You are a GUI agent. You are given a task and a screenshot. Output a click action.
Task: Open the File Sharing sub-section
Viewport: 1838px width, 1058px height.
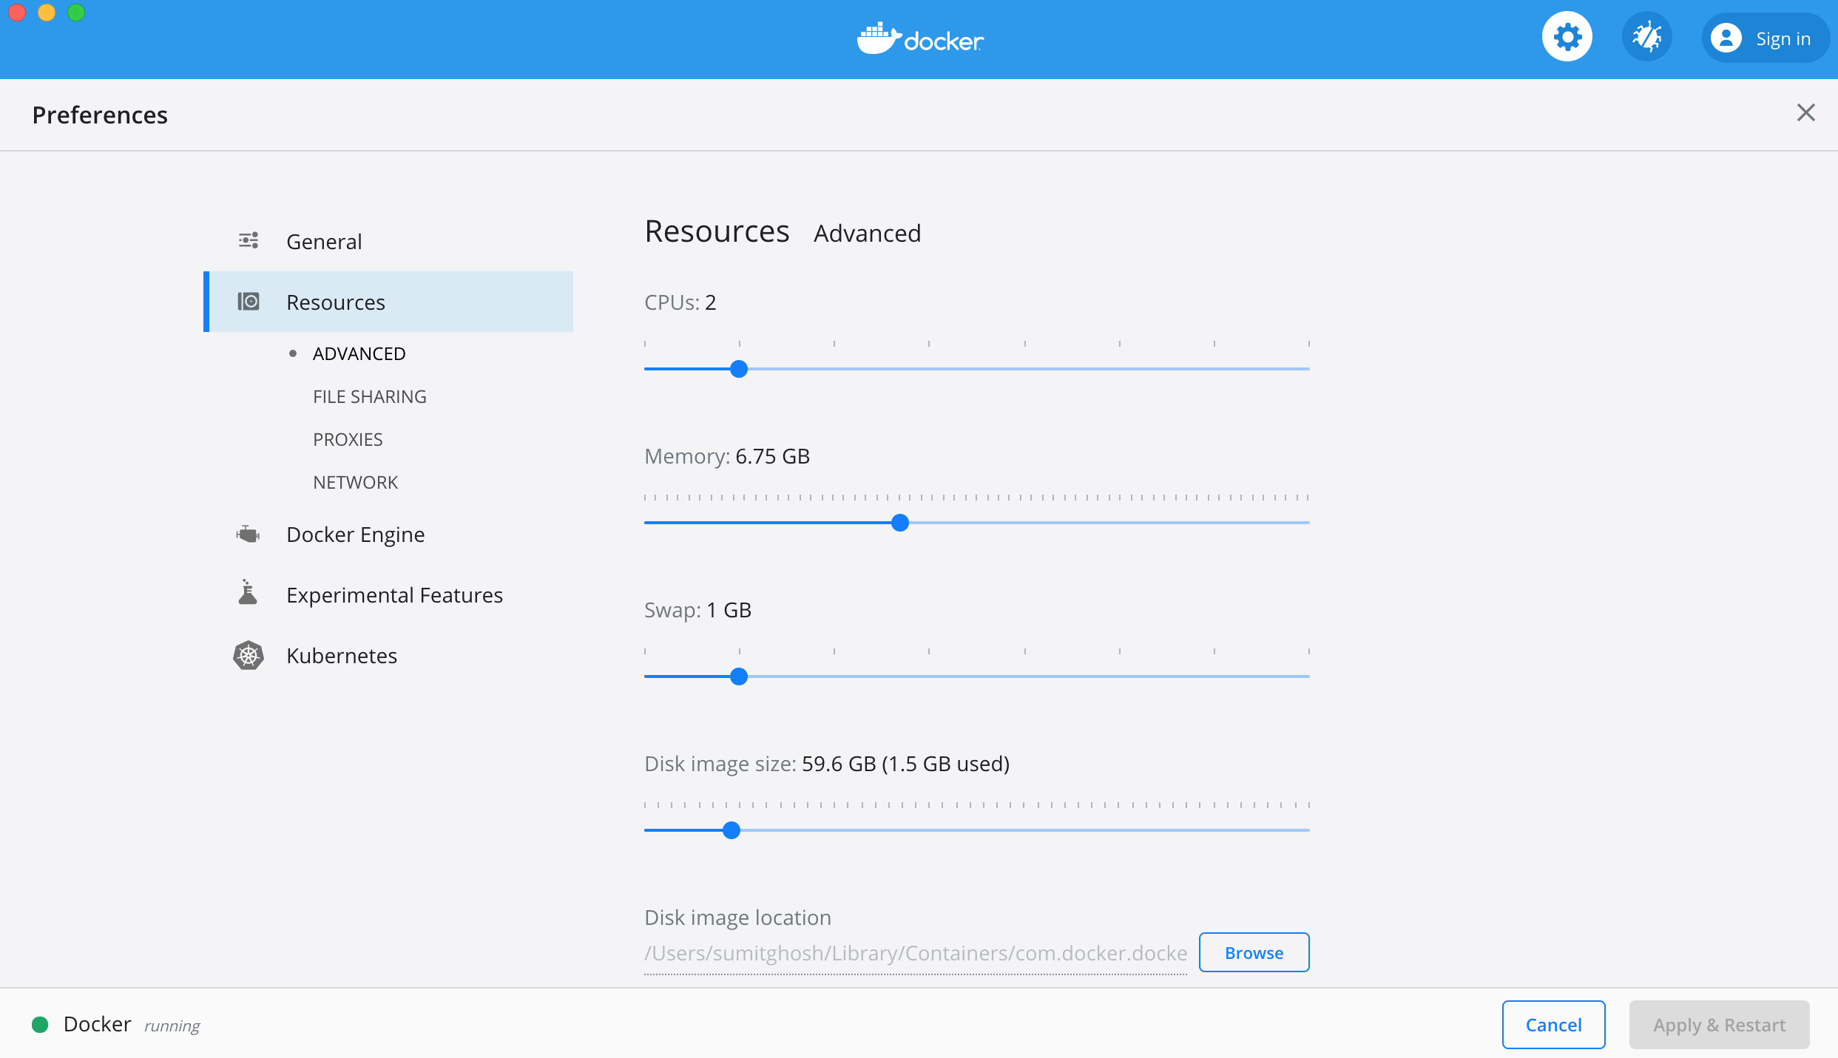369,397
